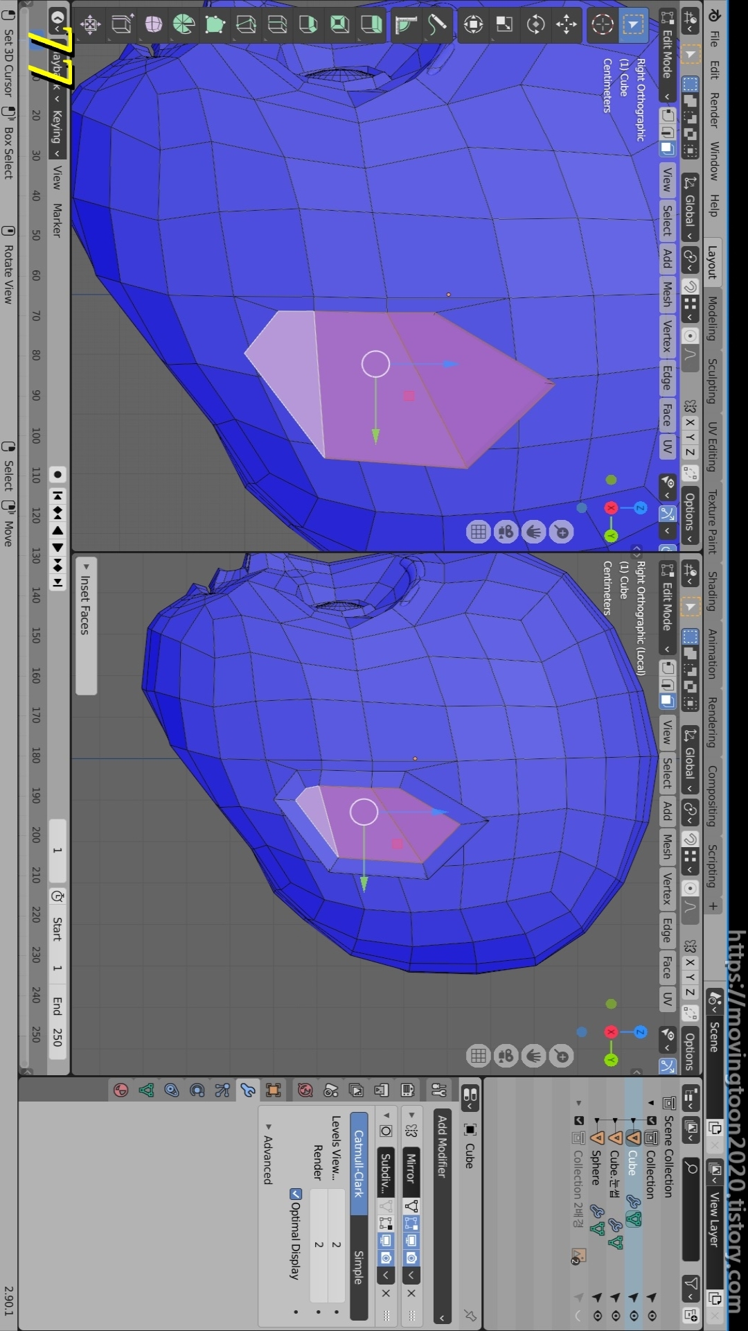Select the Measure ruler tool

click(x=407, y=24)
